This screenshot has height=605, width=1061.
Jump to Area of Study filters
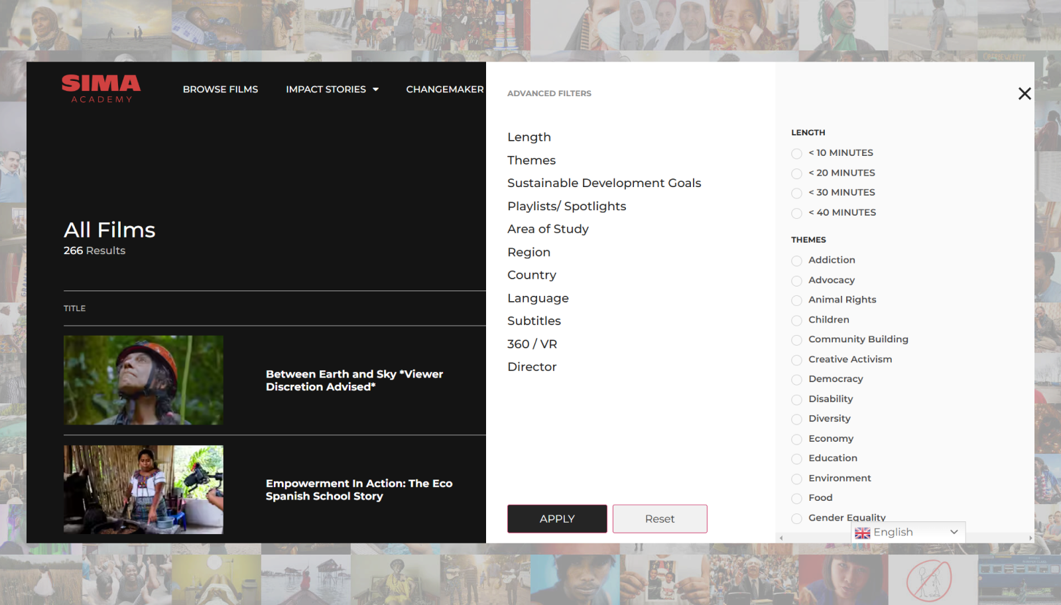point(548,229)
